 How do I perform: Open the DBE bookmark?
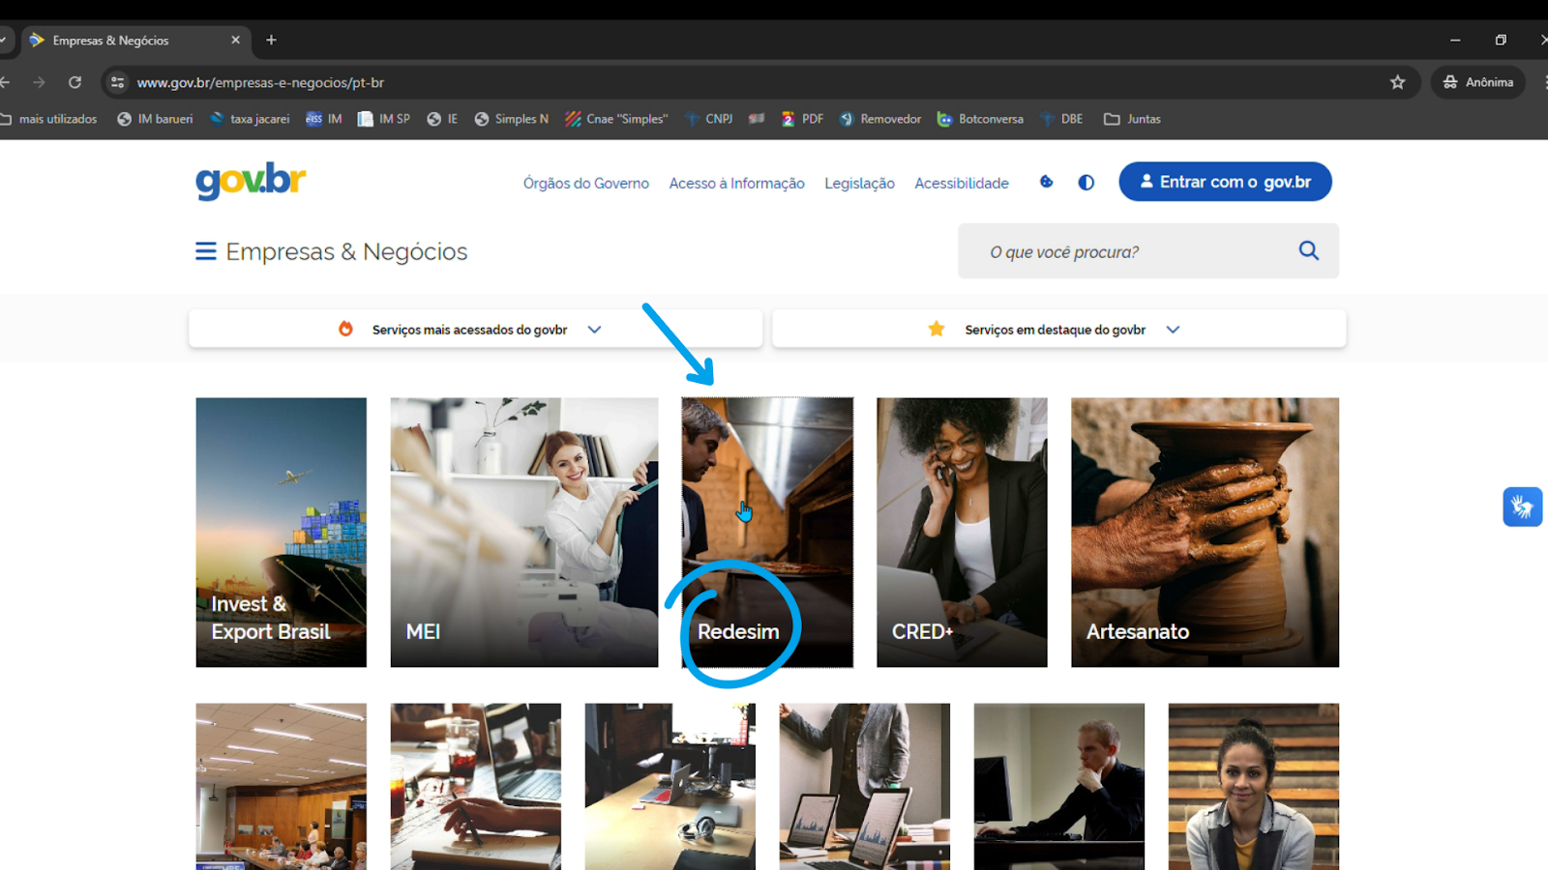tap(1061, 119)
